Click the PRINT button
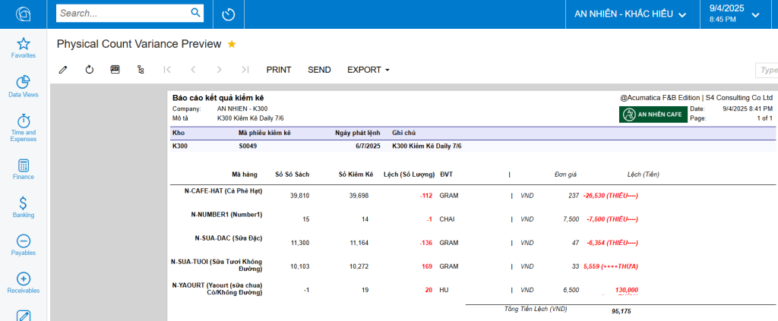The width and height of the screenshot is (778, 321). pos(279,70)
